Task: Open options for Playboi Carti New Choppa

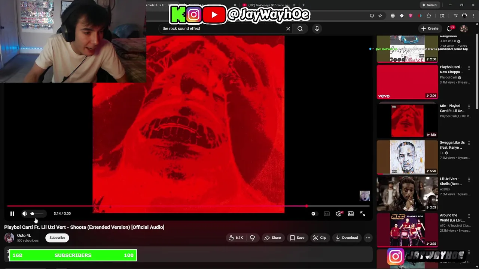Action: (469, 68)
